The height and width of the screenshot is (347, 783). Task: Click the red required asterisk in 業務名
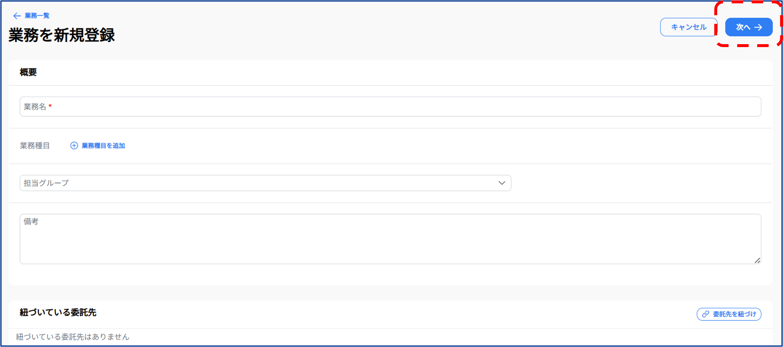pos(50,106)
